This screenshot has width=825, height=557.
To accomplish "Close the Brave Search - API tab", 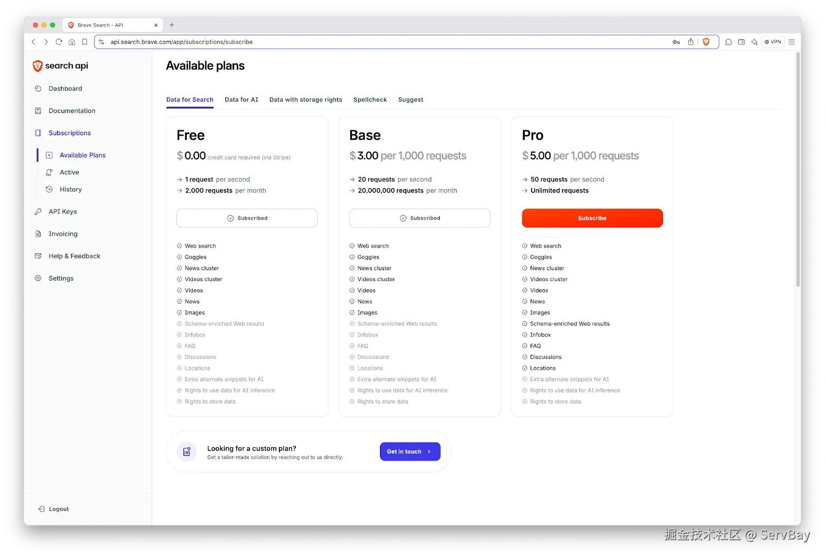I will [x=156, y=25].
